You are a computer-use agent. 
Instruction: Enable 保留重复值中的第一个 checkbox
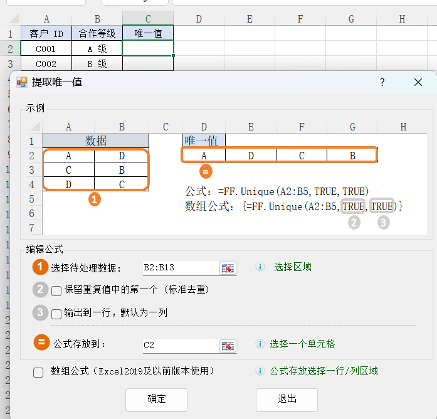click(x=56, y=290)
